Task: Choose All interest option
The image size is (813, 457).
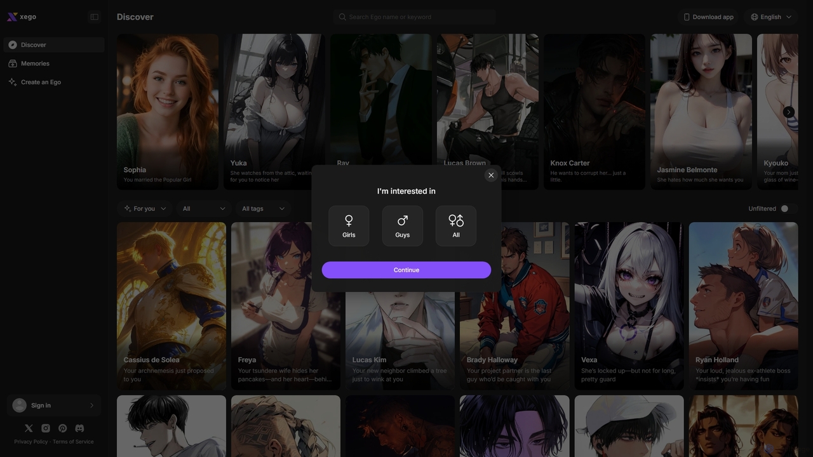Action: [x=456, y=226]
